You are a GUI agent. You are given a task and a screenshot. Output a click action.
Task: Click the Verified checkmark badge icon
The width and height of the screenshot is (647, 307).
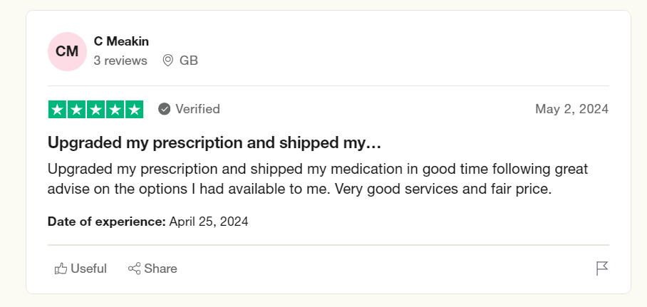click(x=164, y=110)
